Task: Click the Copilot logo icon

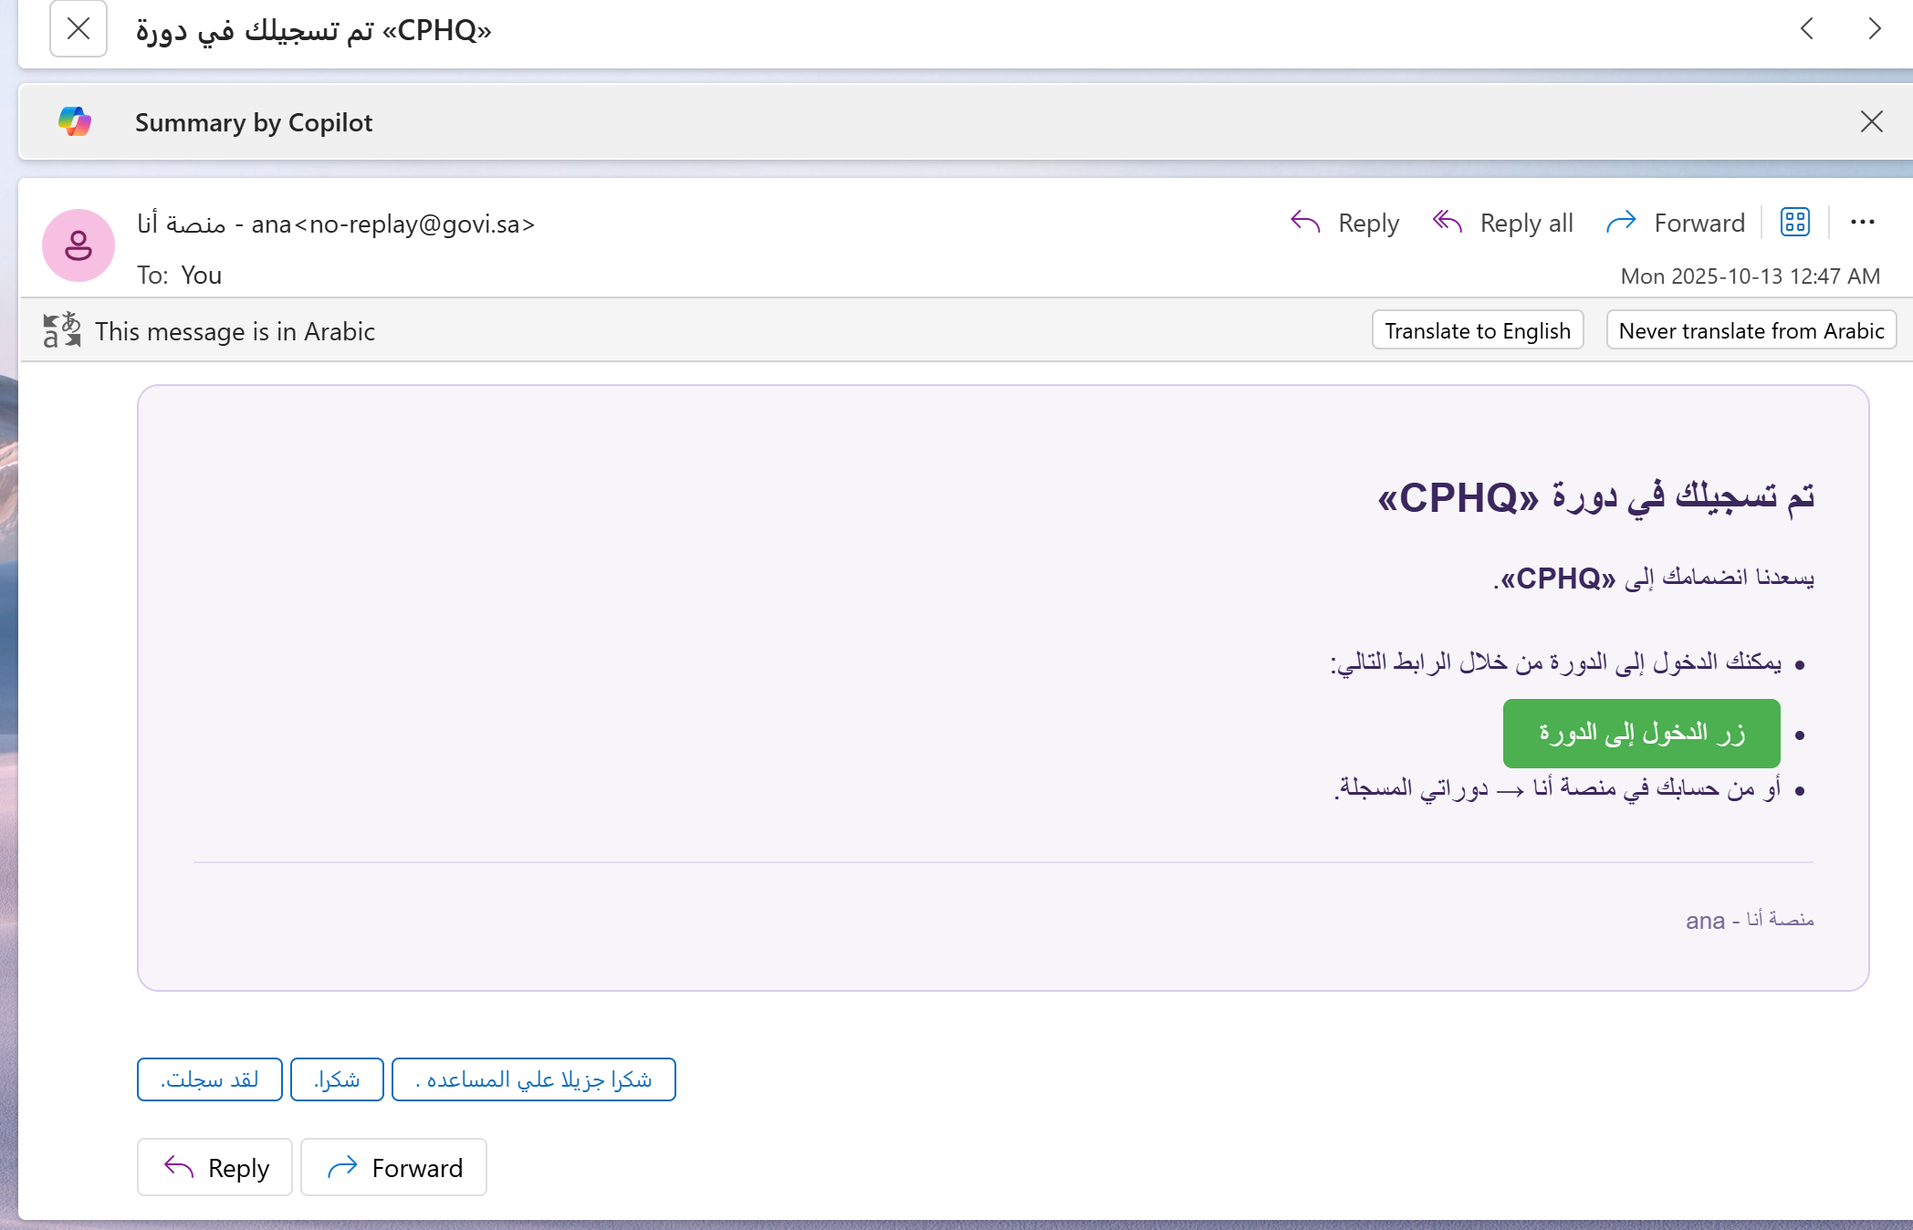Action: [x=75, y=121]
